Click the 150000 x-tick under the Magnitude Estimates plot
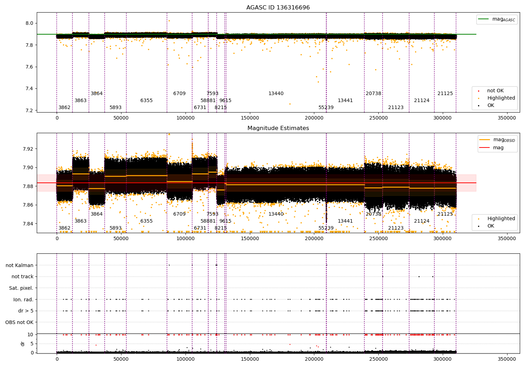Image resolution: width=525 pixels, height=367 pixels. tap(250, 239)
